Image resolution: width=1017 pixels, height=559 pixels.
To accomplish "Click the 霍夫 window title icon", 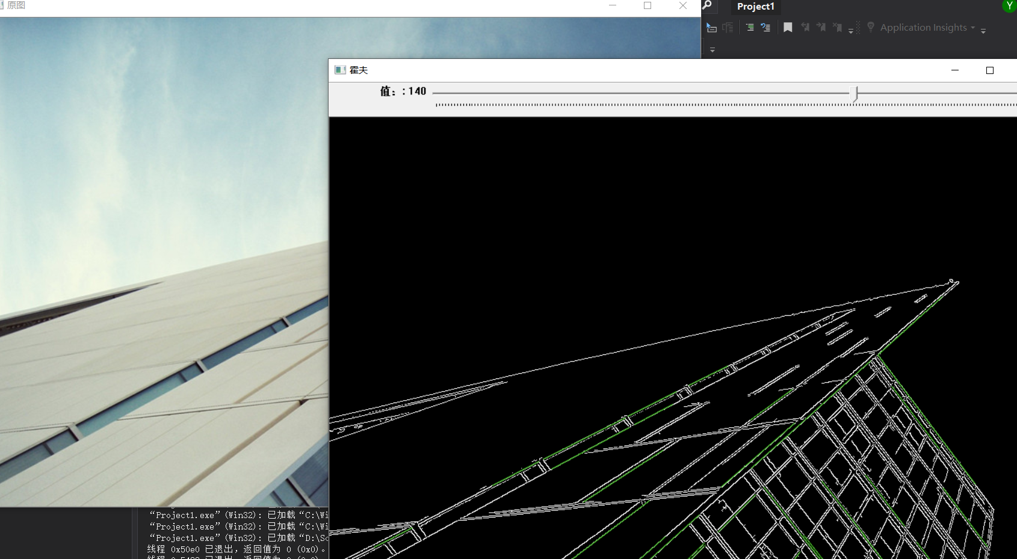I will [340, 70].
